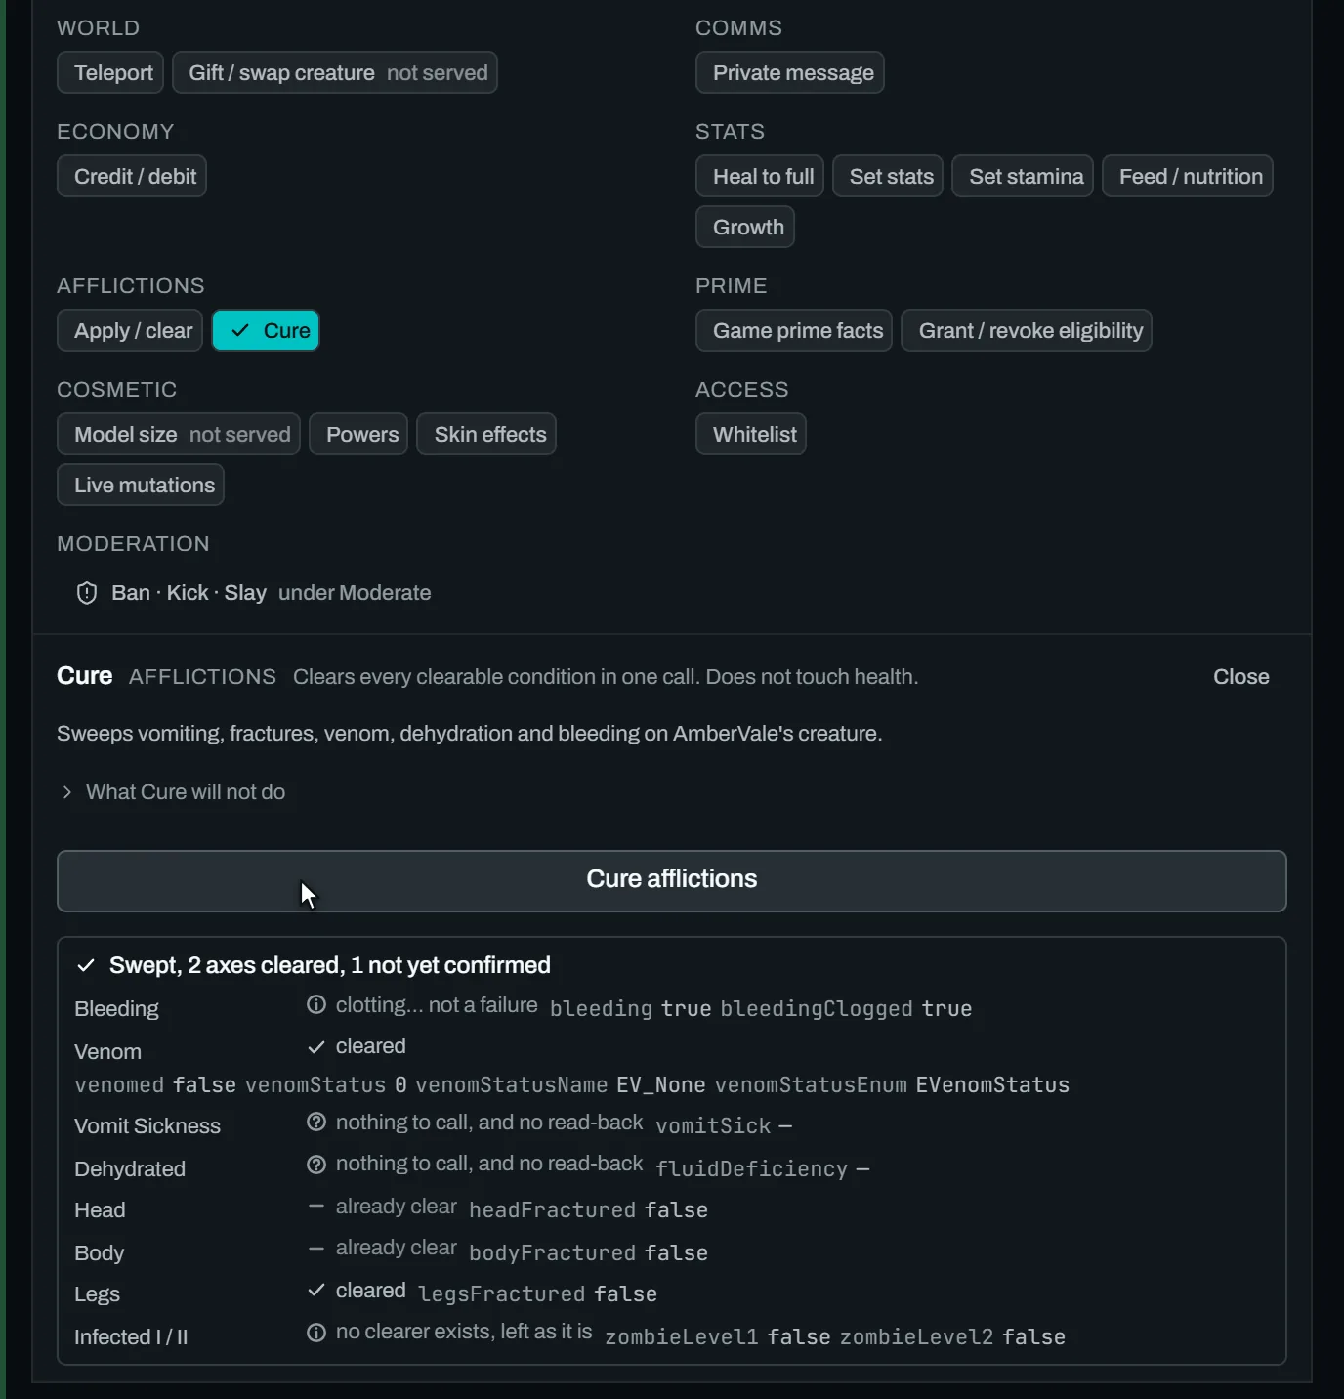Run the Cure afflictions button
The height and width of the screenshot is (1399, 1344).
[672, 881]
